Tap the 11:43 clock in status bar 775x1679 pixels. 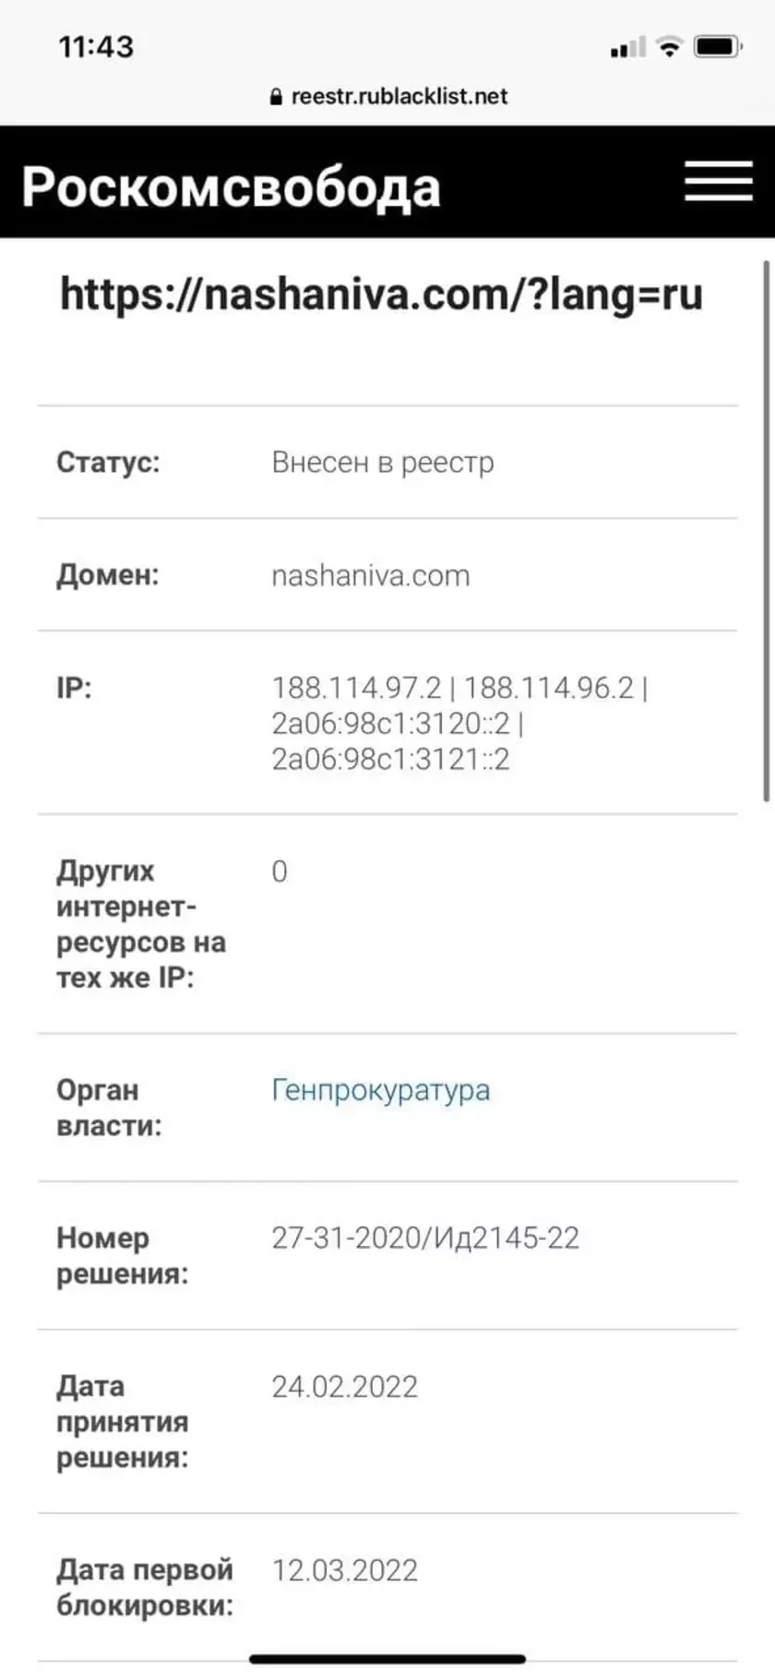click(96, 46)
